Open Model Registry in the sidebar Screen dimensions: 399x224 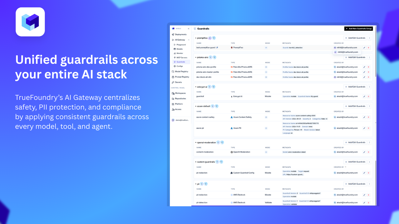click(x=180, y=72)
